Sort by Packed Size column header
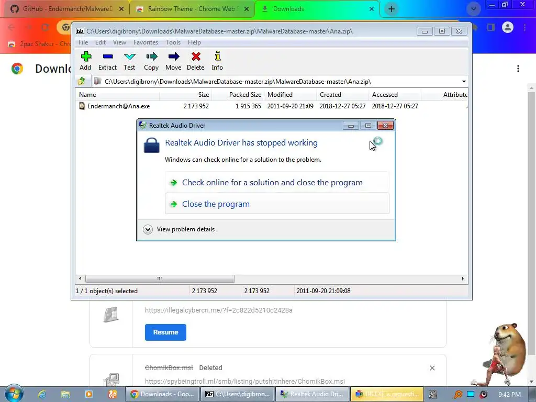Screen dimensions: 536x402 [x=238, y=95]
